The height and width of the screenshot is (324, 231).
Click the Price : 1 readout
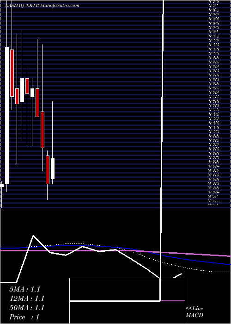(24, 317)
